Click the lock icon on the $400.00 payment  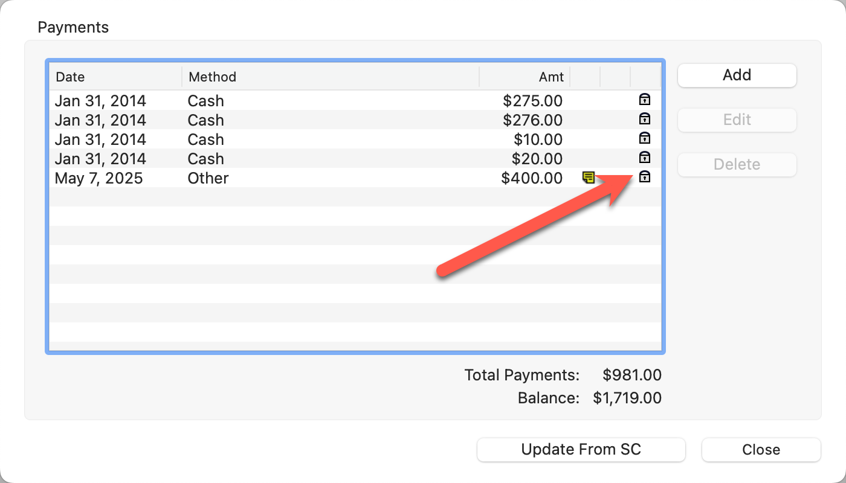645,178
